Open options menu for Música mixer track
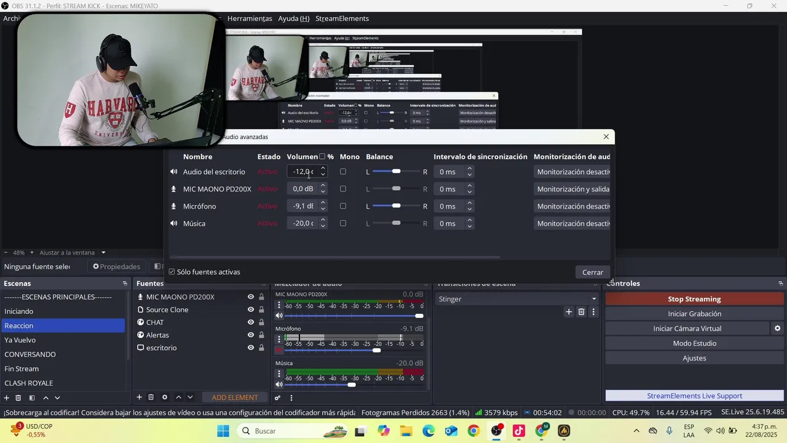Image resolution: width=787 pixels, height=443 pixels. 279,373
